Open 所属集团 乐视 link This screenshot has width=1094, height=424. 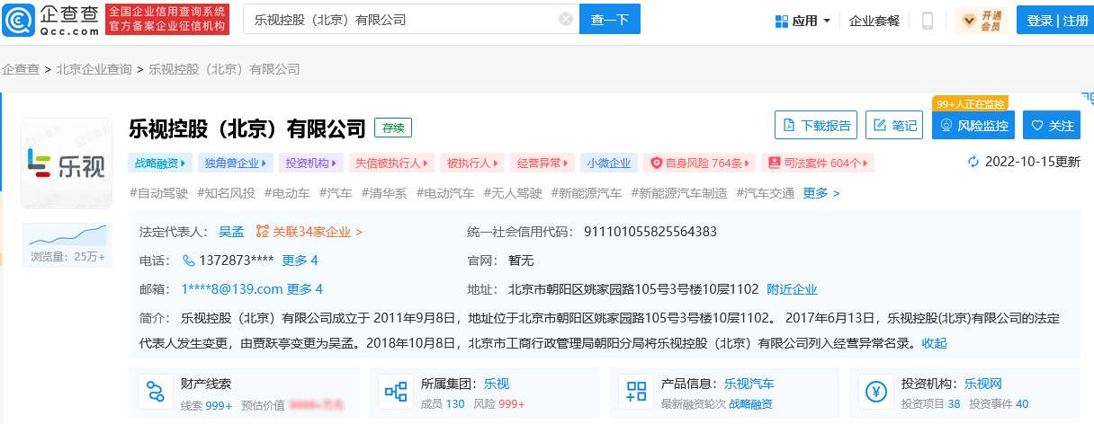497,384
